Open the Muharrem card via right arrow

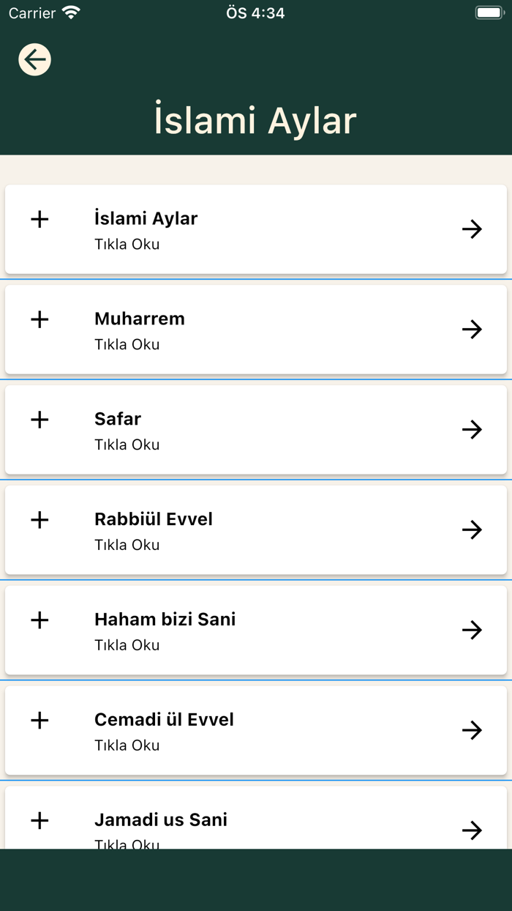click(473, 330)
